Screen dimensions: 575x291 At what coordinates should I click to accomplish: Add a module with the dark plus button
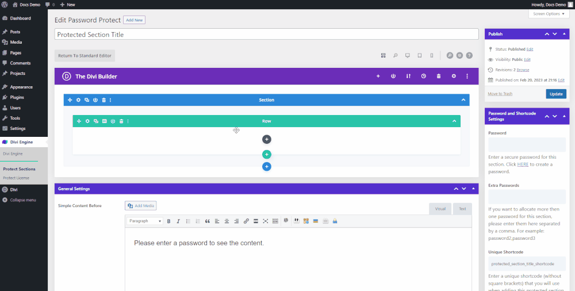click(266, 139)
